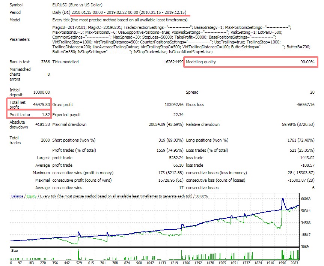Click the Daily (D1) period value
The height and width of the screenshot is (266, 324).
(62, 12)
